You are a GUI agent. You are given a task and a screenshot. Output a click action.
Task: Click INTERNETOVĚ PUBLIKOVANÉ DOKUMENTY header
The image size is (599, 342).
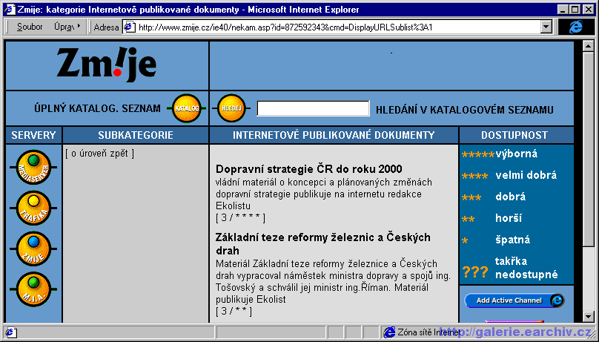click(x=334, y=135)
